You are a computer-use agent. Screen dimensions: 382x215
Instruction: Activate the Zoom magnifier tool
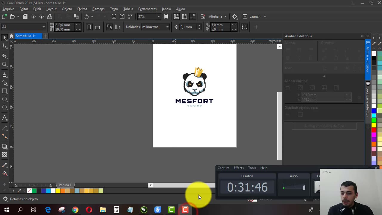click(x=4, y=64)
